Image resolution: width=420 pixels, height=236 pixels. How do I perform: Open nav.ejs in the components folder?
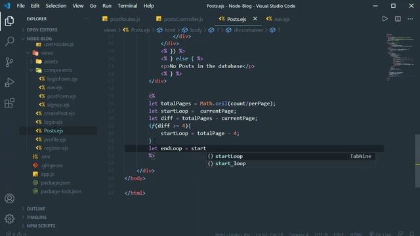(54, 87)
